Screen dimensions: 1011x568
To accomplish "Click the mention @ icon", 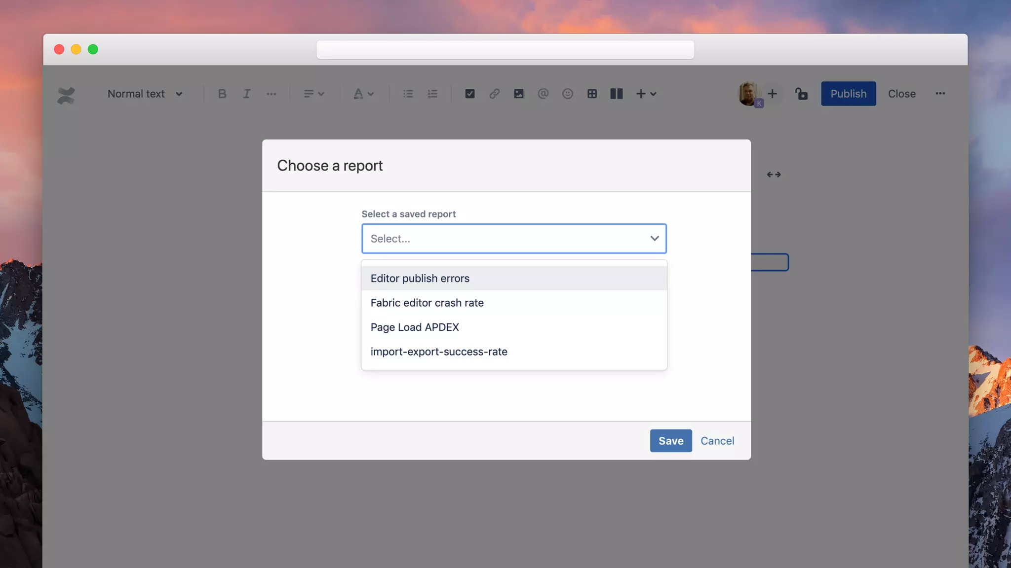I will [543, 94].
